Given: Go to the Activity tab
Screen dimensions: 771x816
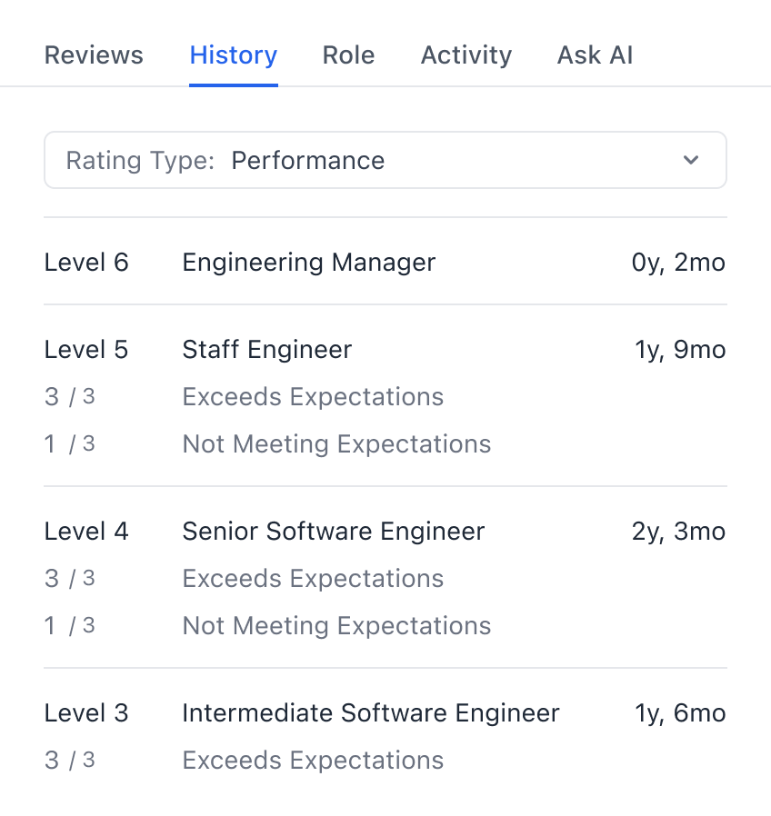Looking at the screenshot, I should (x=466, y=55).
